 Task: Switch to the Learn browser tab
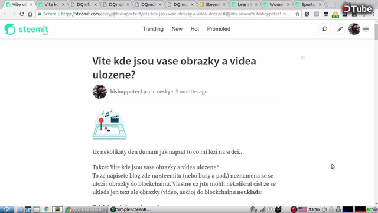tap(244, 4)
